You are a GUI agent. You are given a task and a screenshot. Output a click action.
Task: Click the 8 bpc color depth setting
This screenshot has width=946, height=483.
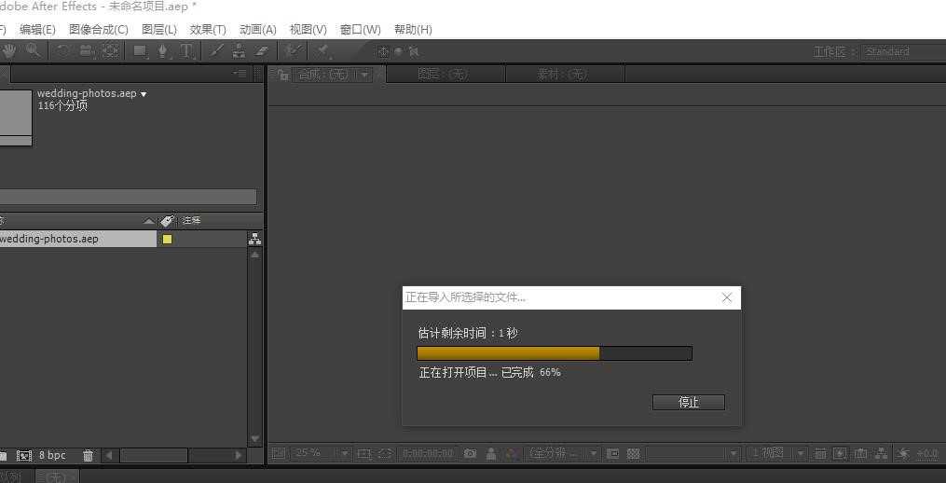coord(52,455)
